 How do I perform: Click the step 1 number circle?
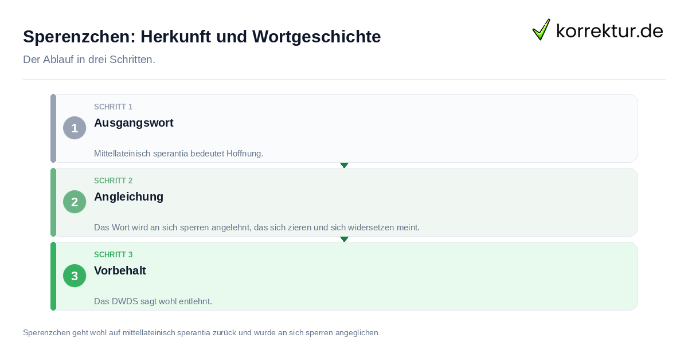click(x=75, y=128)
